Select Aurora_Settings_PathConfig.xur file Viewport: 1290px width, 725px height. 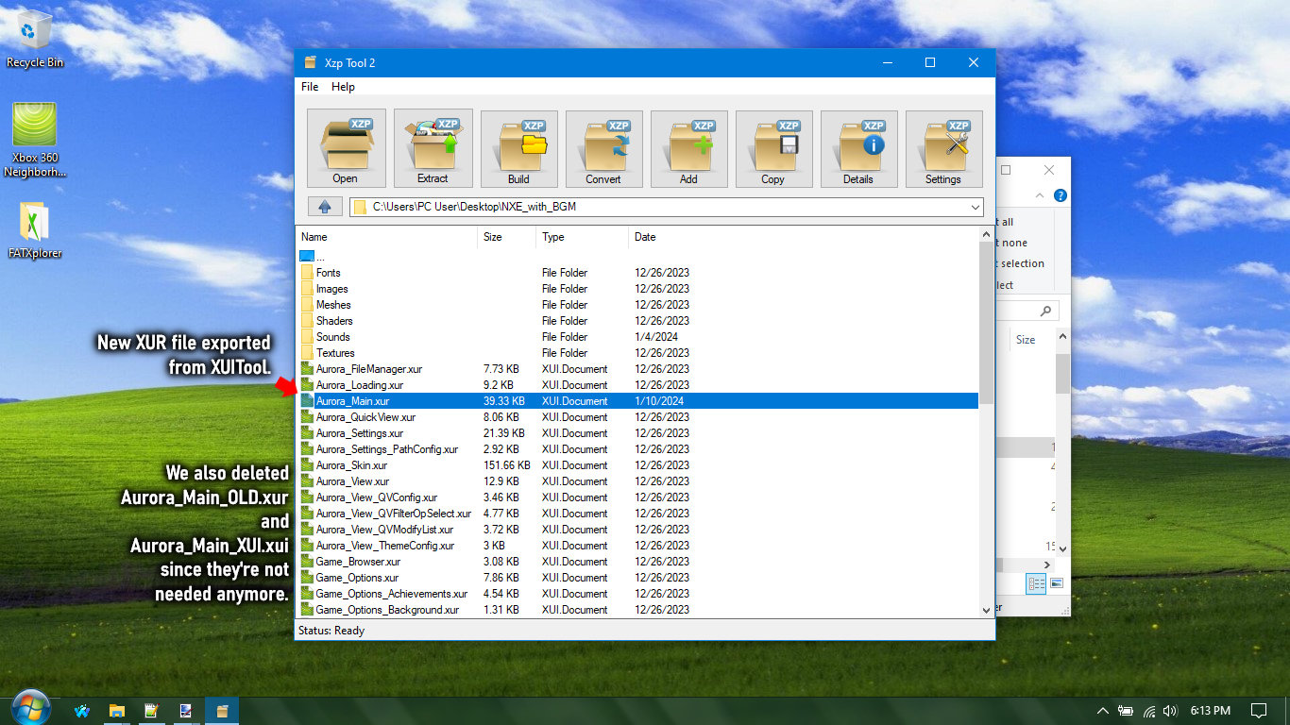[637, 449]
